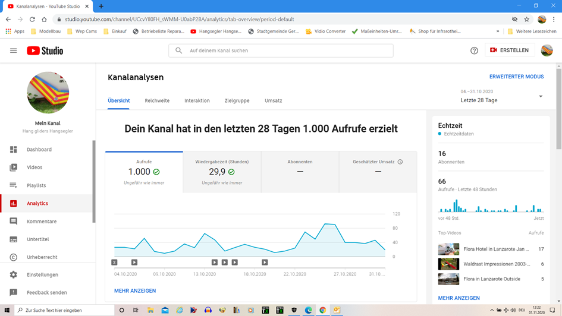Click the Untertitel sidebar item
The height and width of the screenshot is (316, 562).
(x=37, y=239)
